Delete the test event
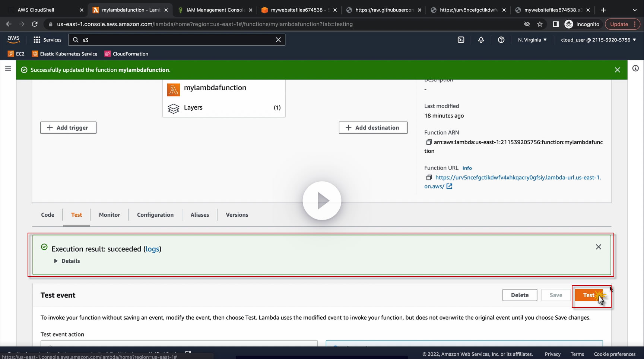The image size is (644, 359). 520,295
